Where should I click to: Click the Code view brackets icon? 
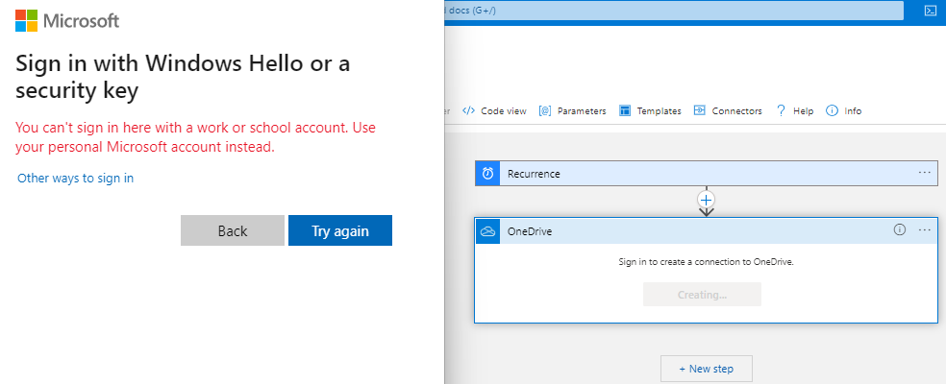pyautogui.click(x=468, y=111)
